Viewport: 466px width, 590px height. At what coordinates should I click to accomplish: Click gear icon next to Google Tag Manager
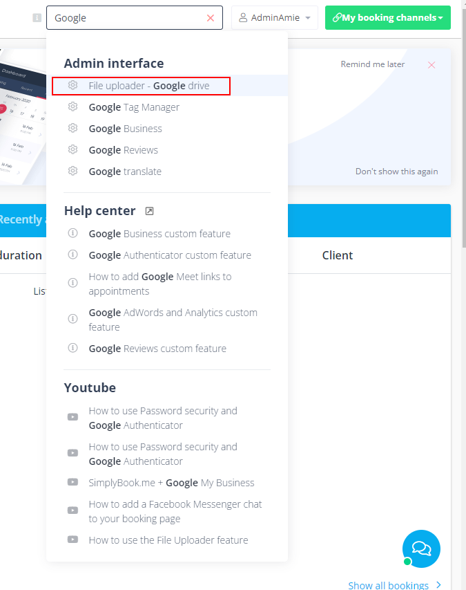(x=72, y=107)
